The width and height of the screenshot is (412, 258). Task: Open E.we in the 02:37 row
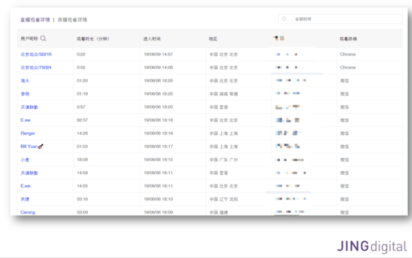coord(25,120)
